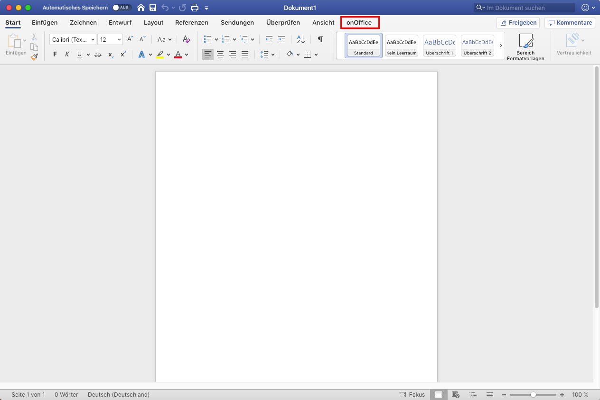600x400 pixels.
Task: Click the Freigeben share button
Action: click(x=518, y=22)
